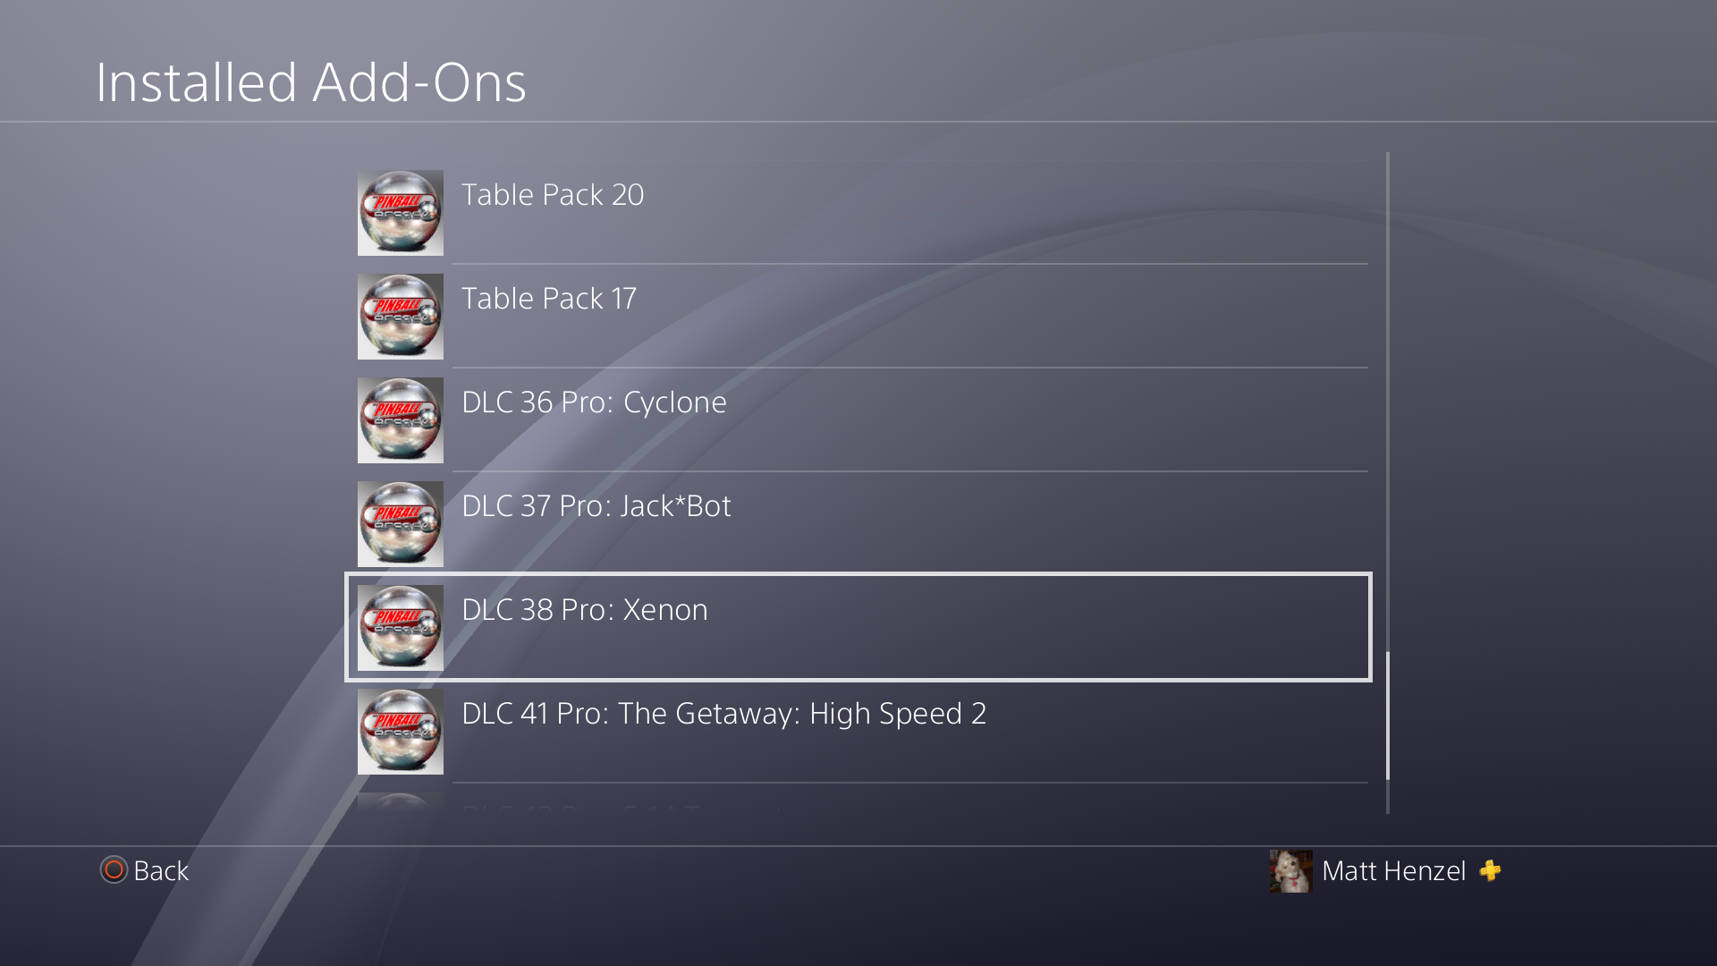Click the circle Back button icon
Screen dimensions: 1717x966
coord(114,869)
